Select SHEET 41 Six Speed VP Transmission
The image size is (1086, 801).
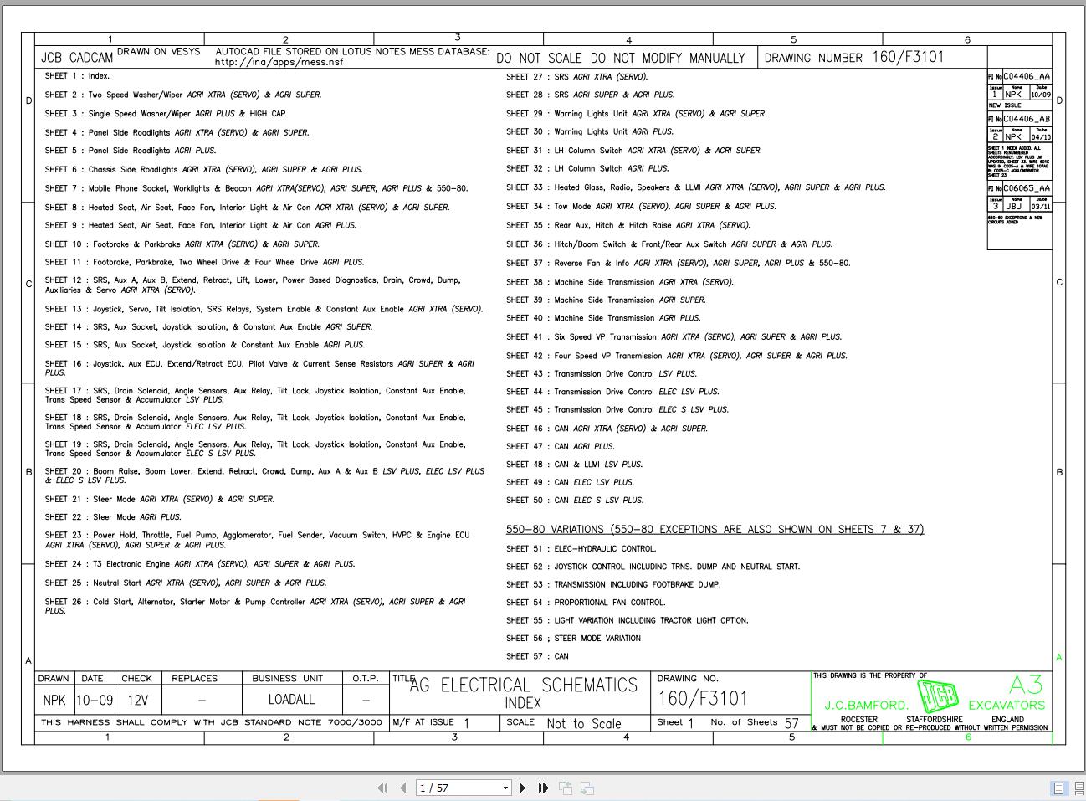point(674,337)
